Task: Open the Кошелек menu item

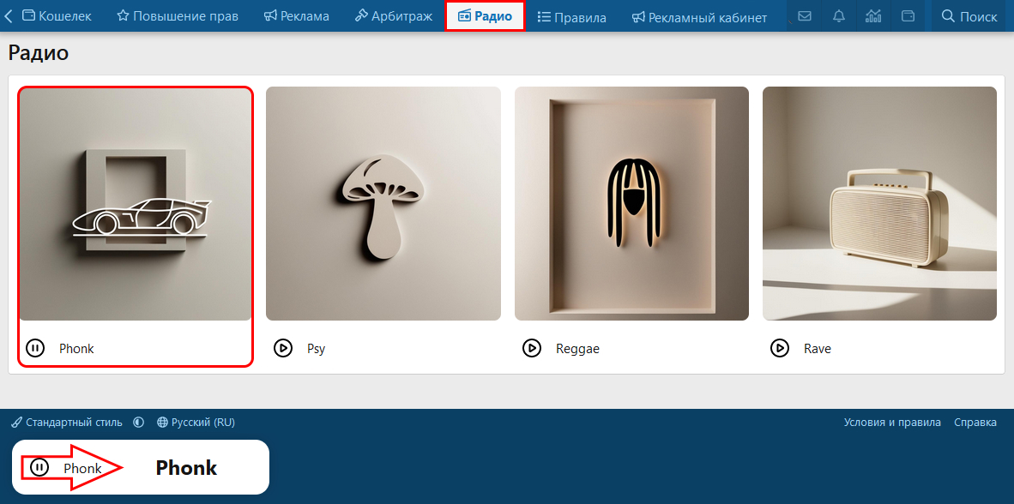Action: pyautogui.click(x=57, y=16)
